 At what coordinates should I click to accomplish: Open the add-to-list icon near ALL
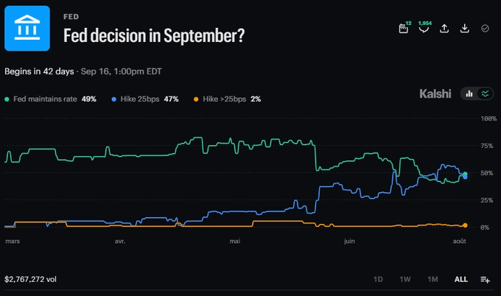[485, 280]
